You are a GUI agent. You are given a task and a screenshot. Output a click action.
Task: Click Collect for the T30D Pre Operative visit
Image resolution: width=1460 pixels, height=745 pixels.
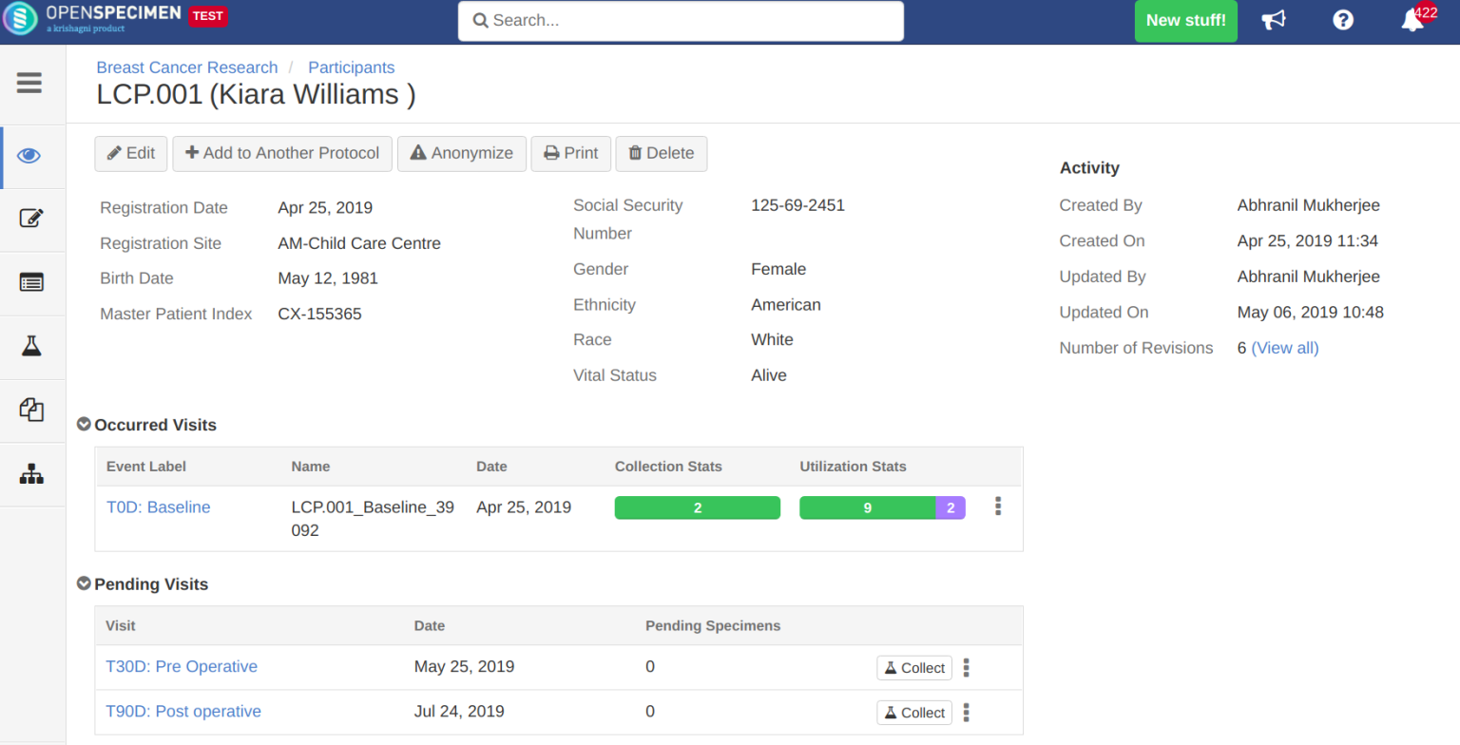[x=913, y=667]
